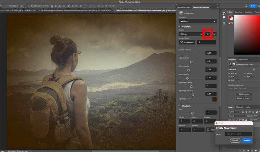Switch to the Channels tab
The width and height of the screenshot is (260, 152).
click(239, 107)
